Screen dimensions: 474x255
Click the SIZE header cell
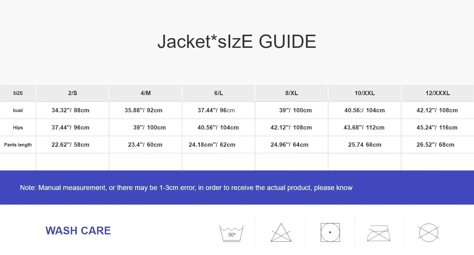click(x=18, y=93)
